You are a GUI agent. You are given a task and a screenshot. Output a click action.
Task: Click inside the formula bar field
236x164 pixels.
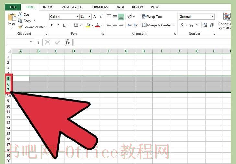[152, 42]
